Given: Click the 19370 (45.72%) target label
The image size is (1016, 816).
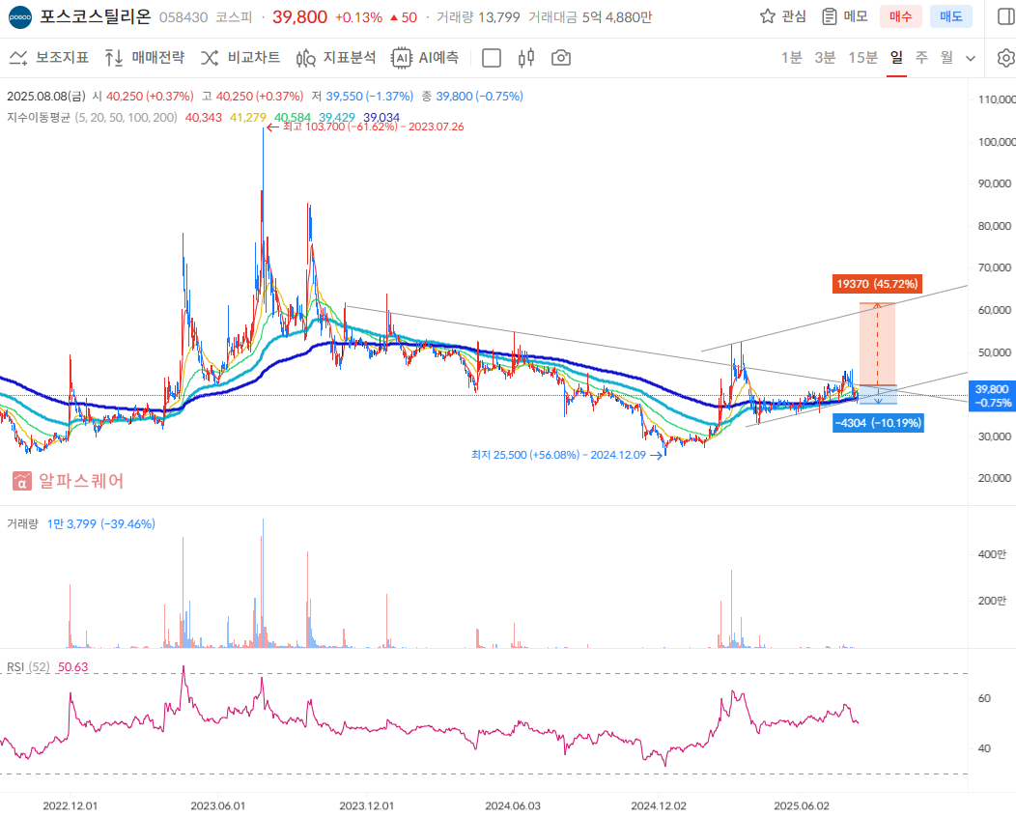Looking at the screenshot, I should click(x=877, y=284).
